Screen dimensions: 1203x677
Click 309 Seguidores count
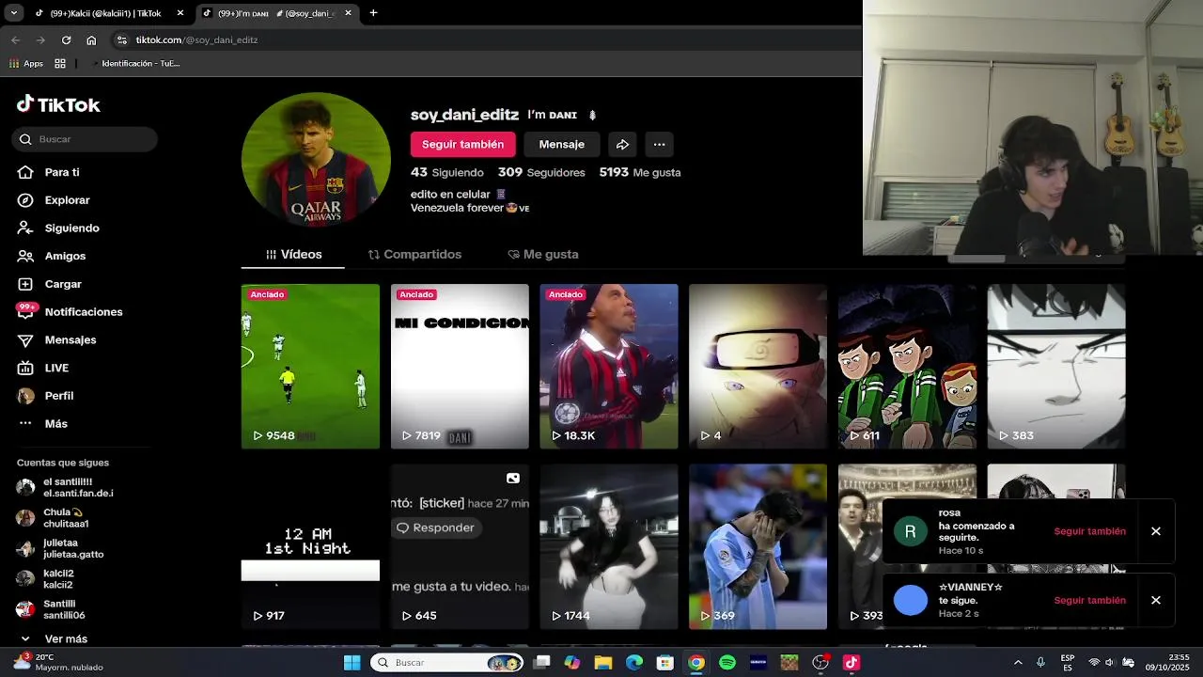tap(541, 173)
